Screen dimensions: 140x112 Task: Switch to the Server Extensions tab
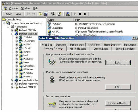coord(125,49)
